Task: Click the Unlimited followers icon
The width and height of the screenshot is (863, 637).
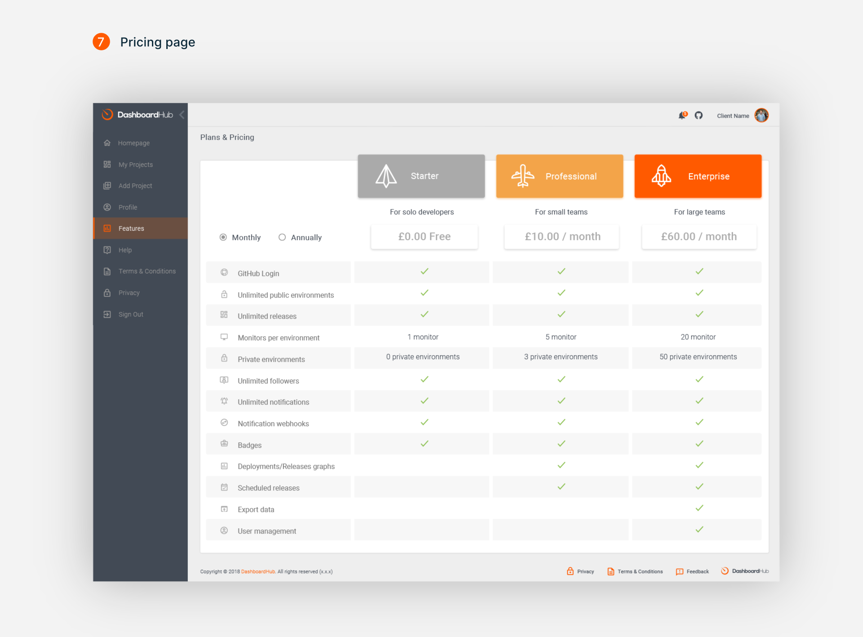Action: (224, 380)
